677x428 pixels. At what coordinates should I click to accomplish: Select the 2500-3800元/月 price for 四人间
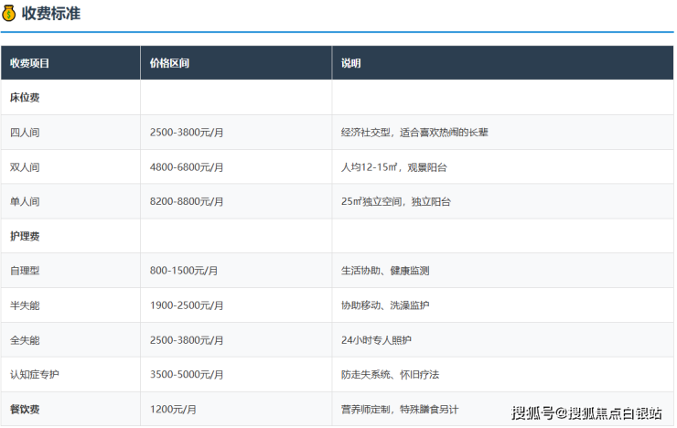point(187,132)
